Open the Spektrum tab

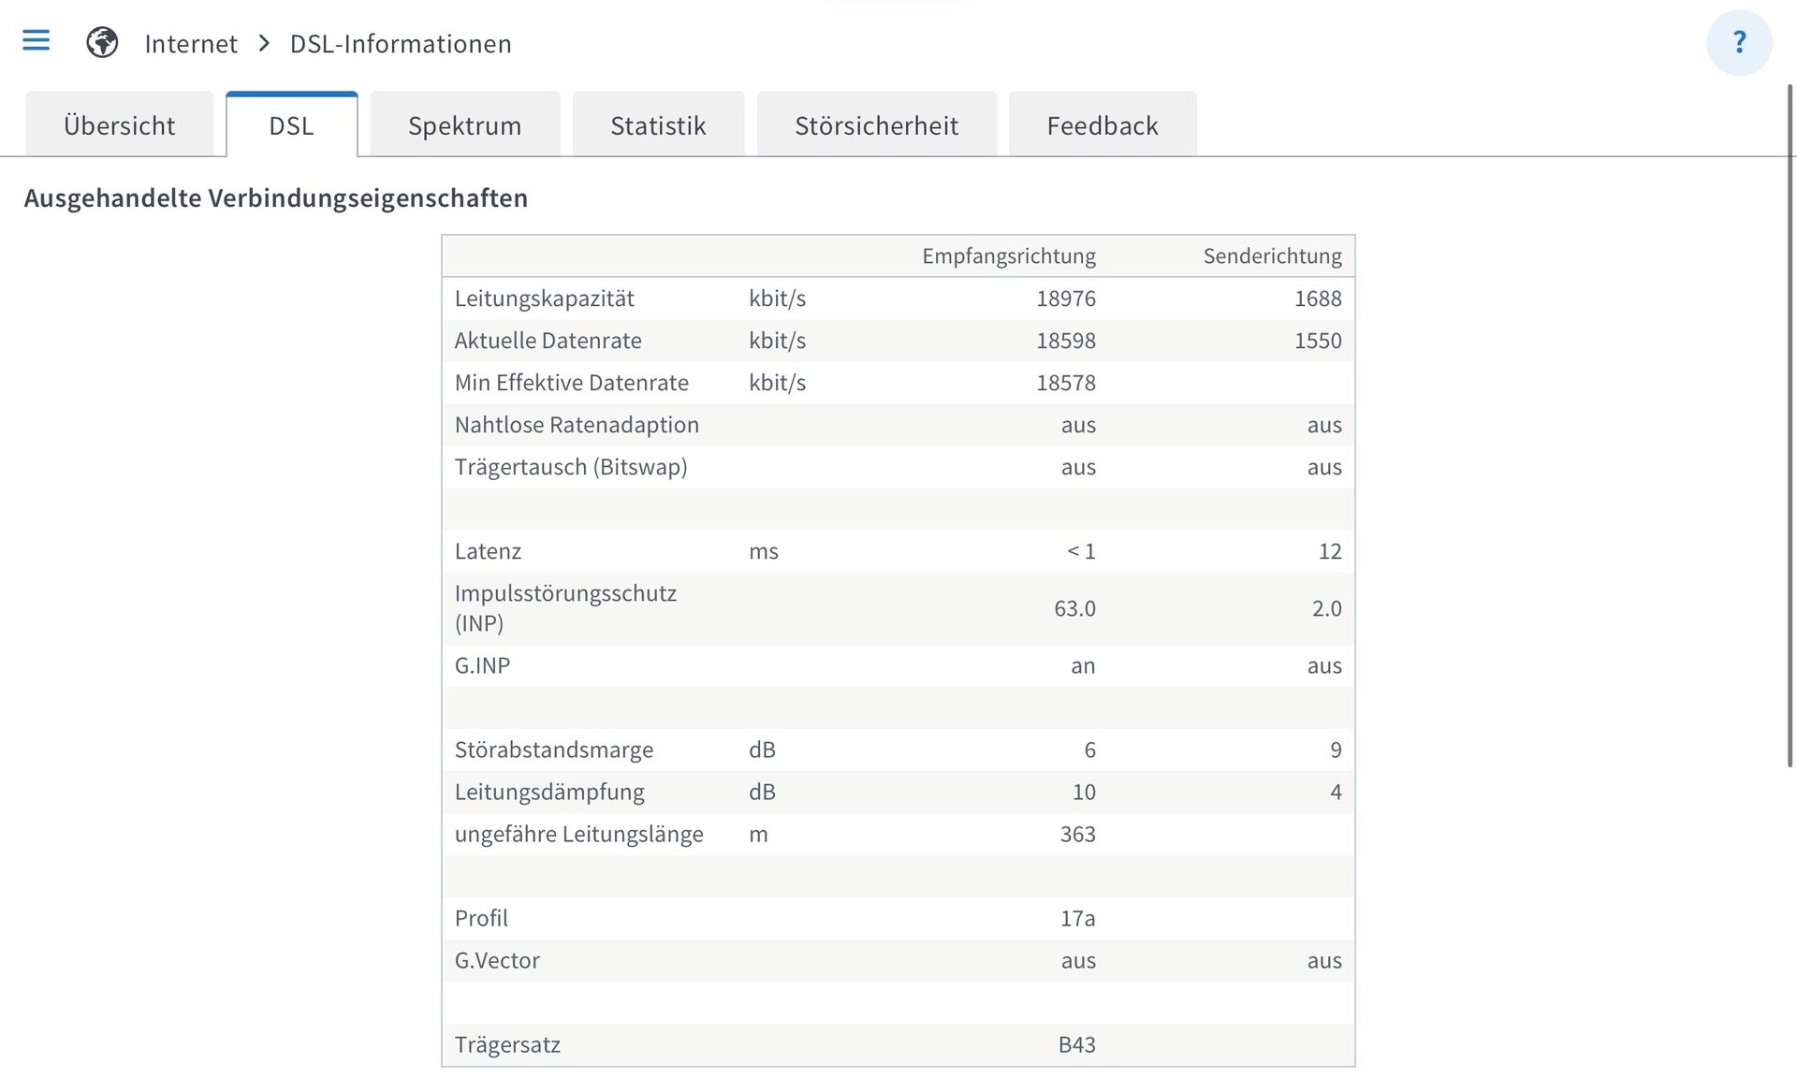tap(464, 125)
